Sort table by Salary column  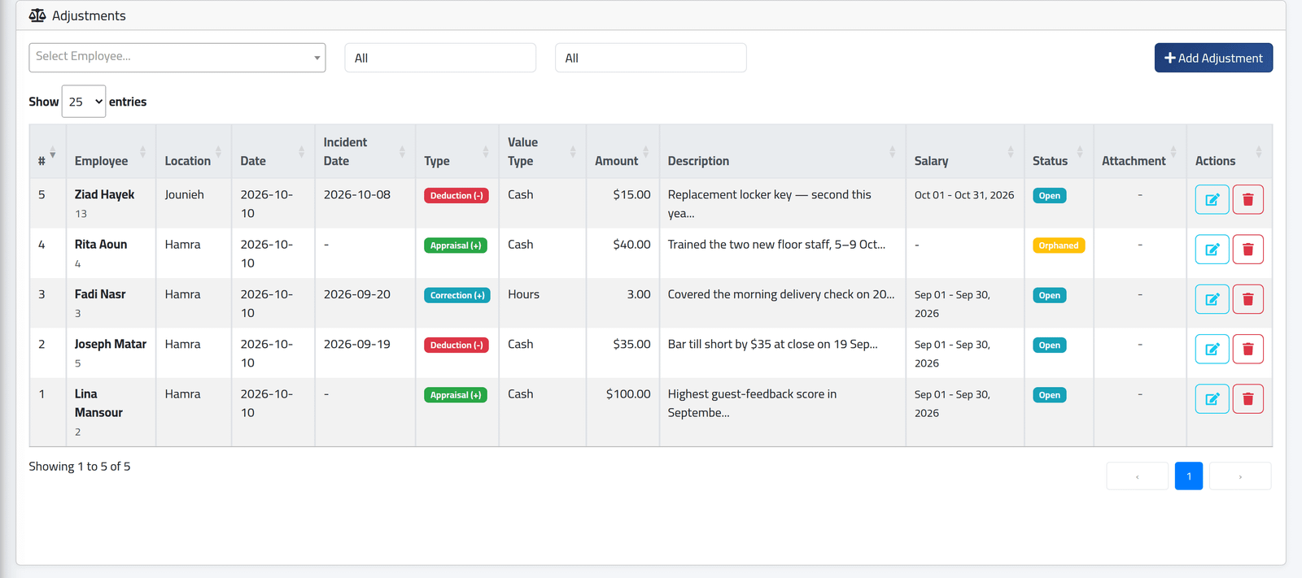pyautogui.click(x=964, y=152)
